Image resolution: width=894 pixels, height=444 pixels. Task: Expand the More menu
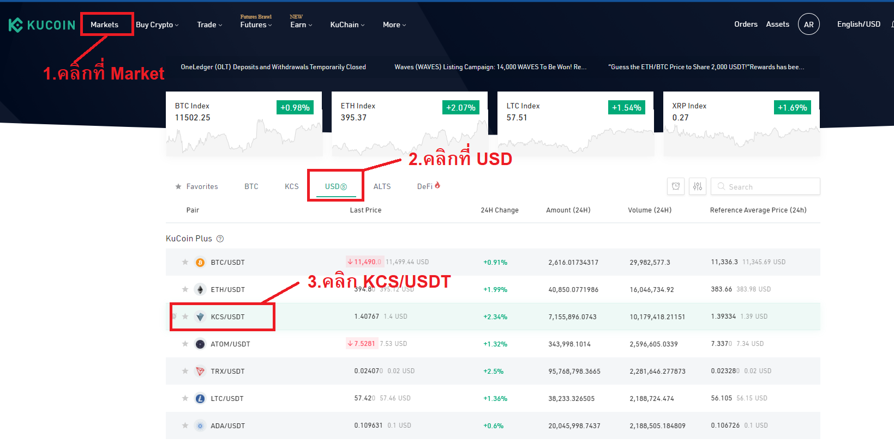(394, 25)
